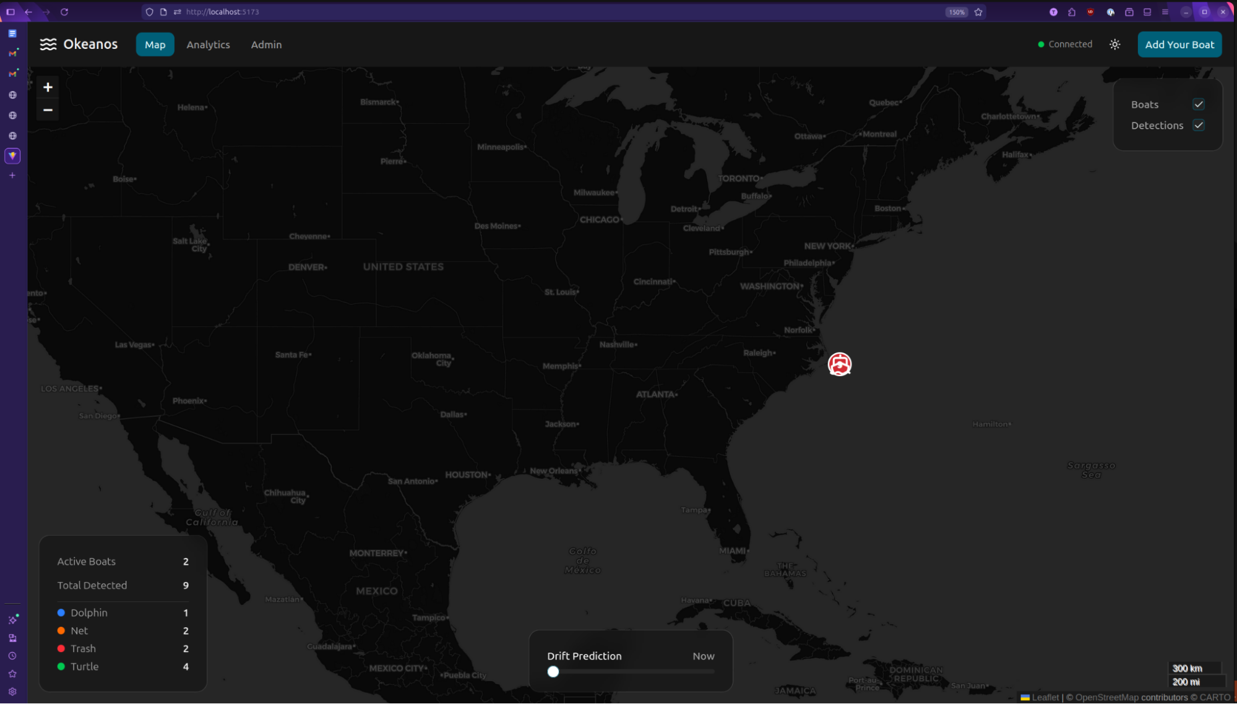The height and width of the screenshot is (704, 1237).
Task: Open the uBlock Origin shield icon
Action: point(1090,12)
